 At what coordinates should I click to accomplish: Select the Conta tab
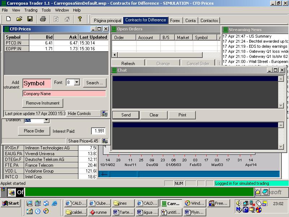click(x=190, y=21)
